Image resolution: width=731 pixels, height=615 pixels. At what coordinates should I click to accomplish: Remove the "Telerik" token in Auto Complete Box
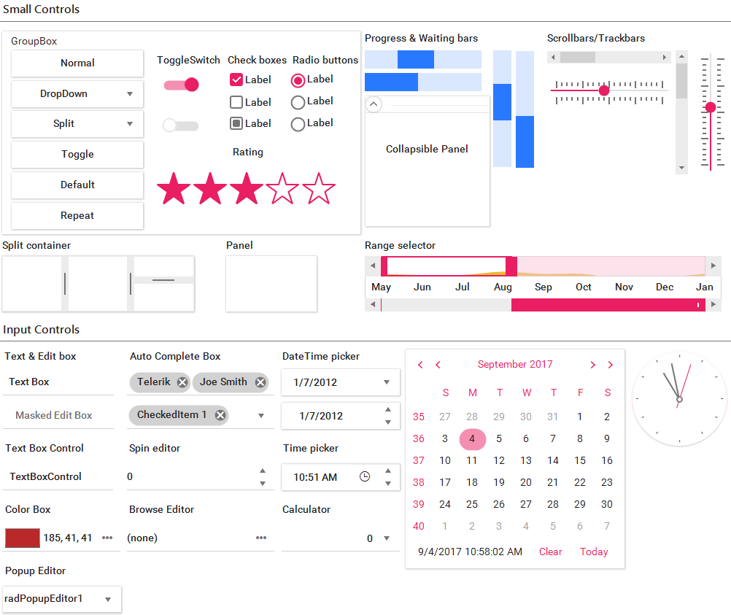[x=182, y=382]
